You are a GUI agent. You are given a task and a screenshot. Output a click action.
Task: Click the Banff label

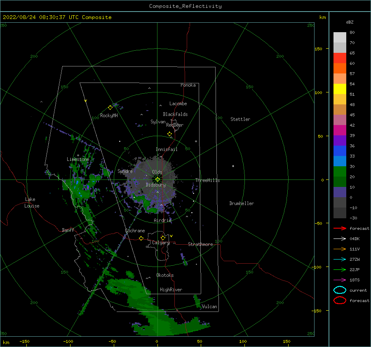pos(68,230)
